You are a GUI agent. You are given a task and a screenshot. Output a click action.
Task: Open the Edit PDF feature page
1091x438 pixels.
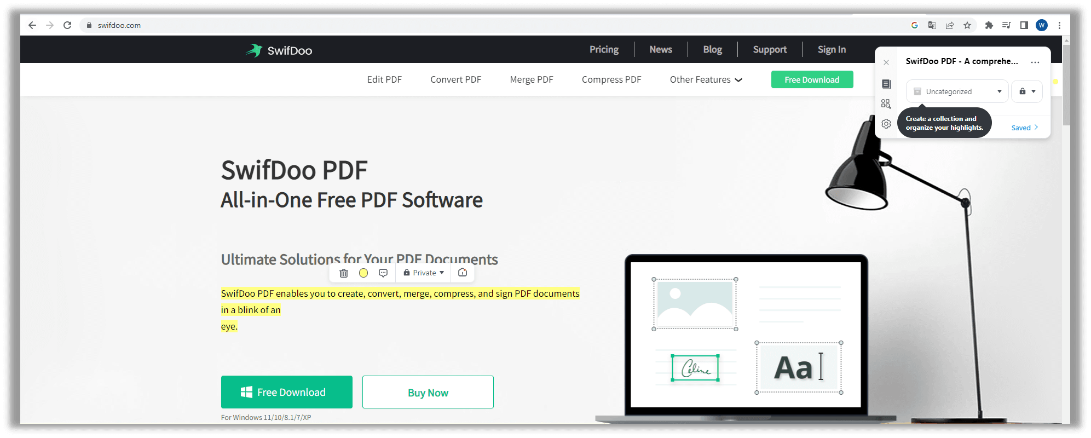click(x=384, y=79)
